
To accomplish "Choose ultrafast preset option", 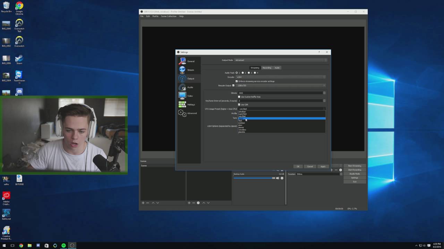I will pos(282,112).
